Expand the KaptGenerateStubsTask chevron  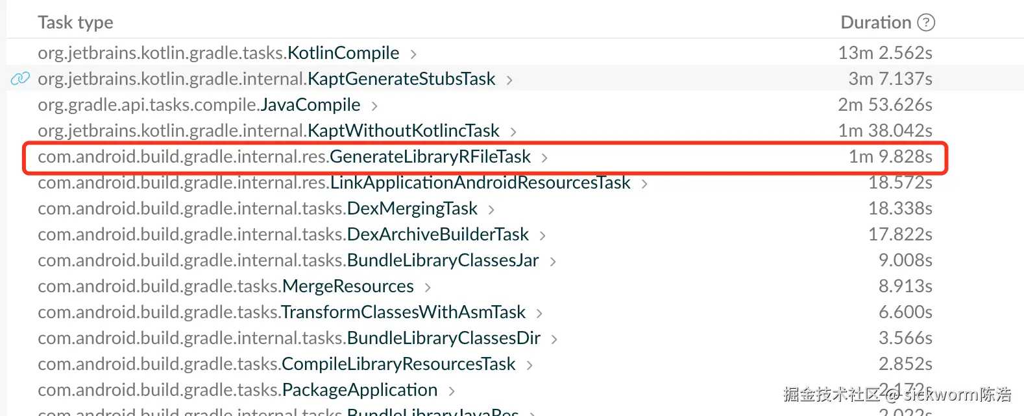pos(509,80)
